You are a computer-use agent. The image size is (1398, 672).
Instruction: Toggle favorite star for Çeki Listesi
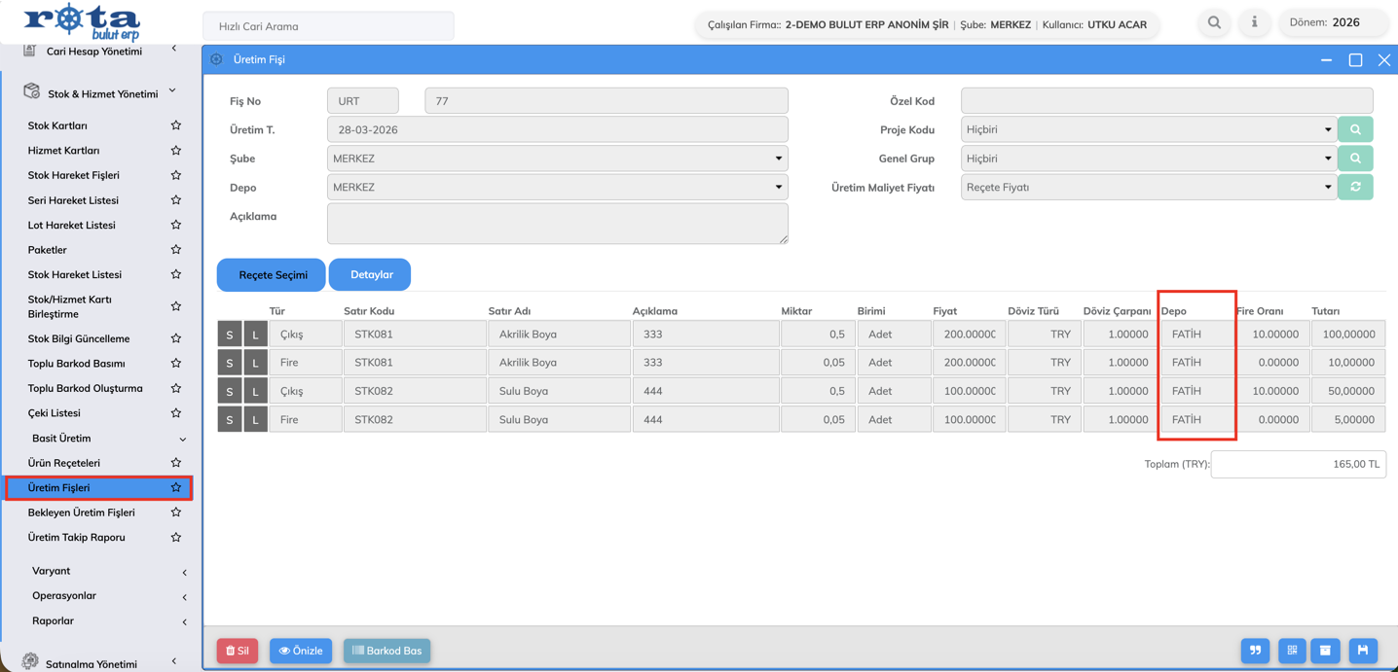(176, 413)
